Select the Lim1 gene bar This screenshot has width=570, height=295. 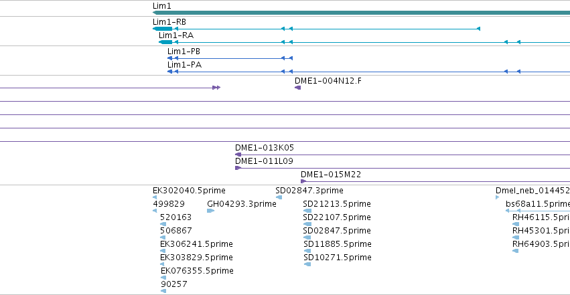tap(361, 13)
